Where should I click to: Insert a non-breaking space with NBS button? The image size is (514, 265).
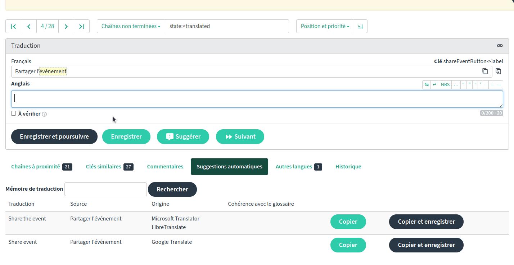[445, 85]
